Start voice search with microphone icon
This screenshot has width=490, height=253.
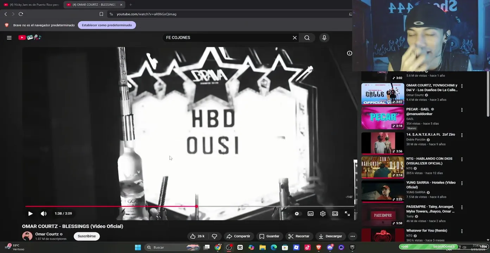point(324,38)
